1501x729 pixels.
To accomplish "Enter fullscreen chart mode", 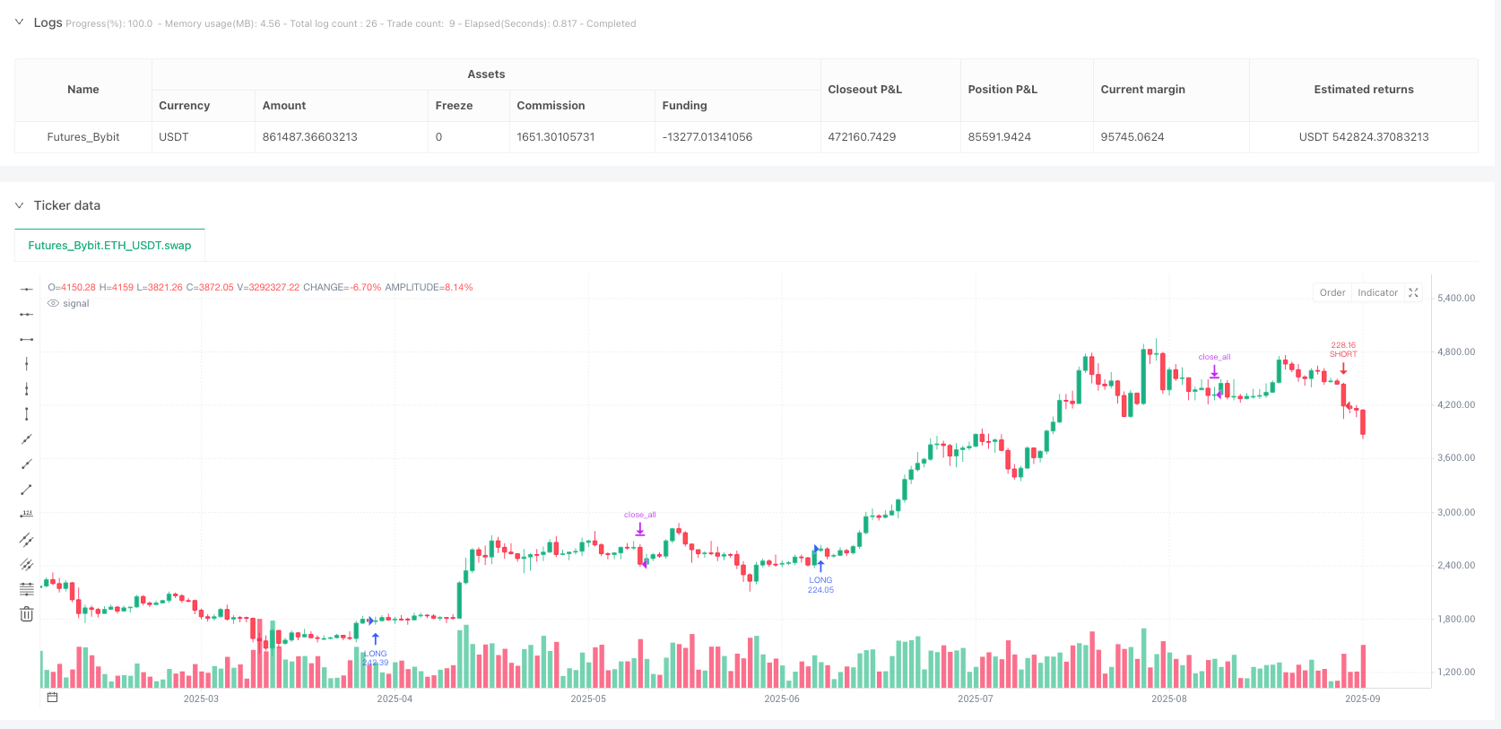I will [1414, 292].
